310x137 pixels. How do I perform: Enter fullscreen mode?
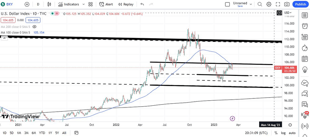278,4
